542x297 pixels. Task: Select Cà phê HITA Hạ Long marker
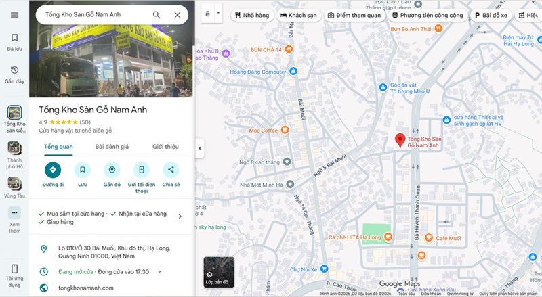coord(388,237)
